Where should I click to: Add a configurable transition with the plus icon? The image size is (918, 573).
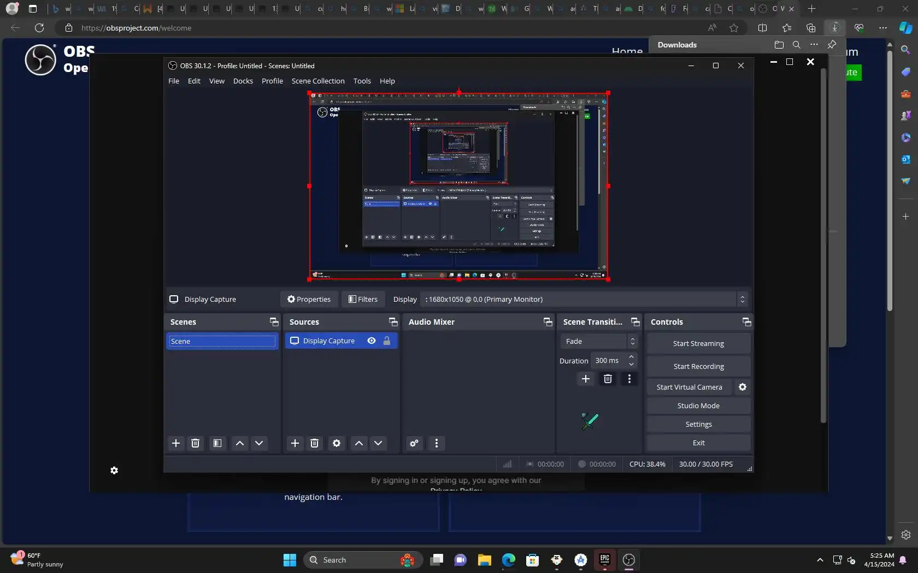click(586, 379)
